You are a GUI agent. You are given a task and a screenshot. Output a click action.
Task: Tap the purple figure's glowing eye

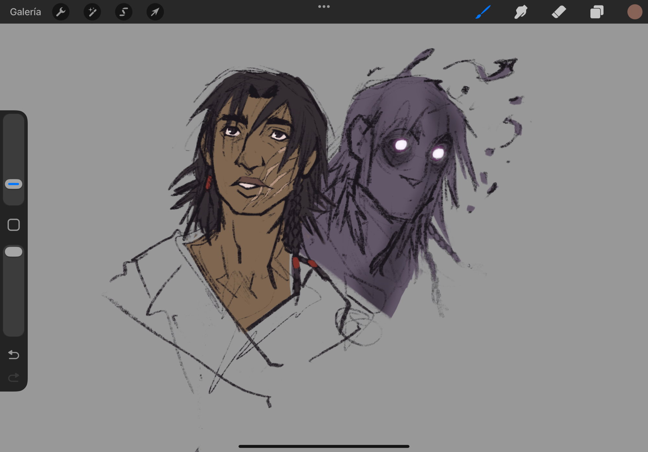pyautogui.click(x=401, y=145)
